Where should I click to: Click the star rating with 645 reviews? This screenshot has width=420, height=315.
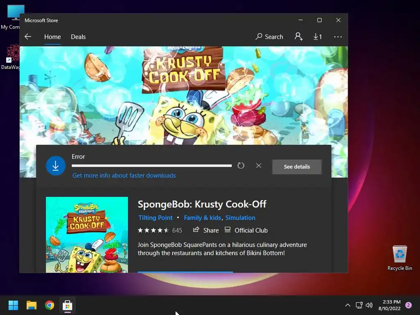[160, 231]
